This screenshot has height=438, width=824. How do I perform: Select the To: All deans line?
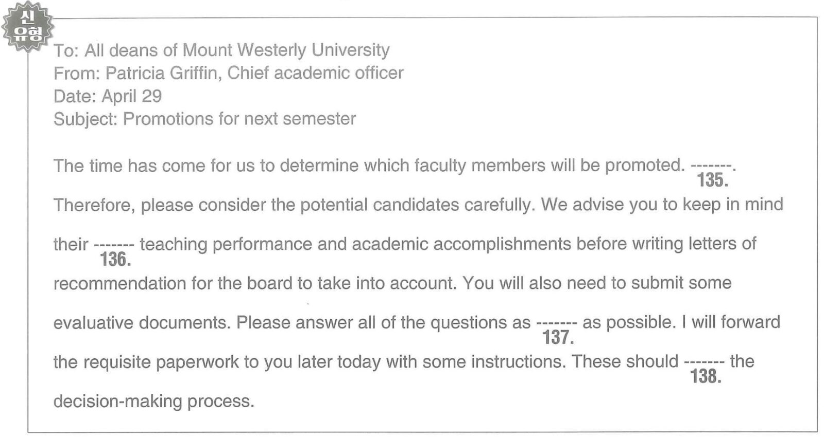pos(221,50)
